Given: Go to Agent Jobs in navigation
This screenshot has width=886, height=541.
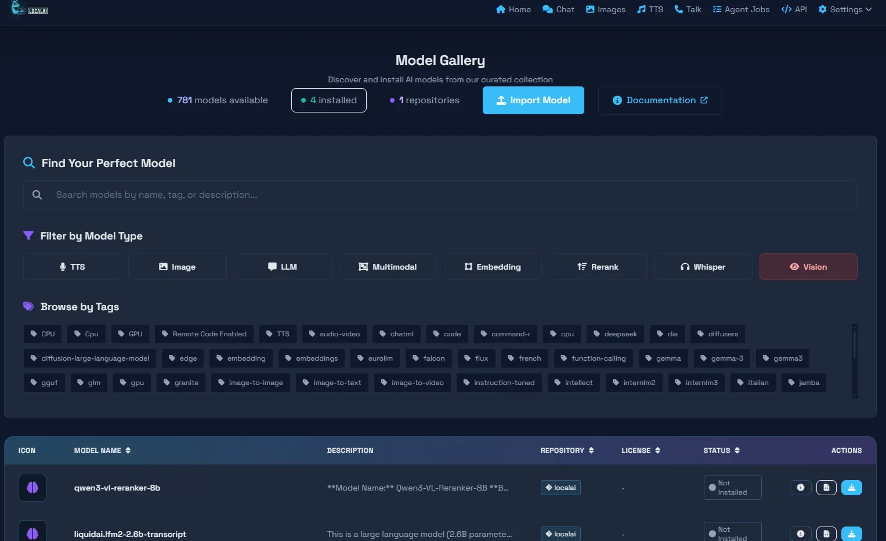Looking at the screenshot, I should click(x=741, y=9).
